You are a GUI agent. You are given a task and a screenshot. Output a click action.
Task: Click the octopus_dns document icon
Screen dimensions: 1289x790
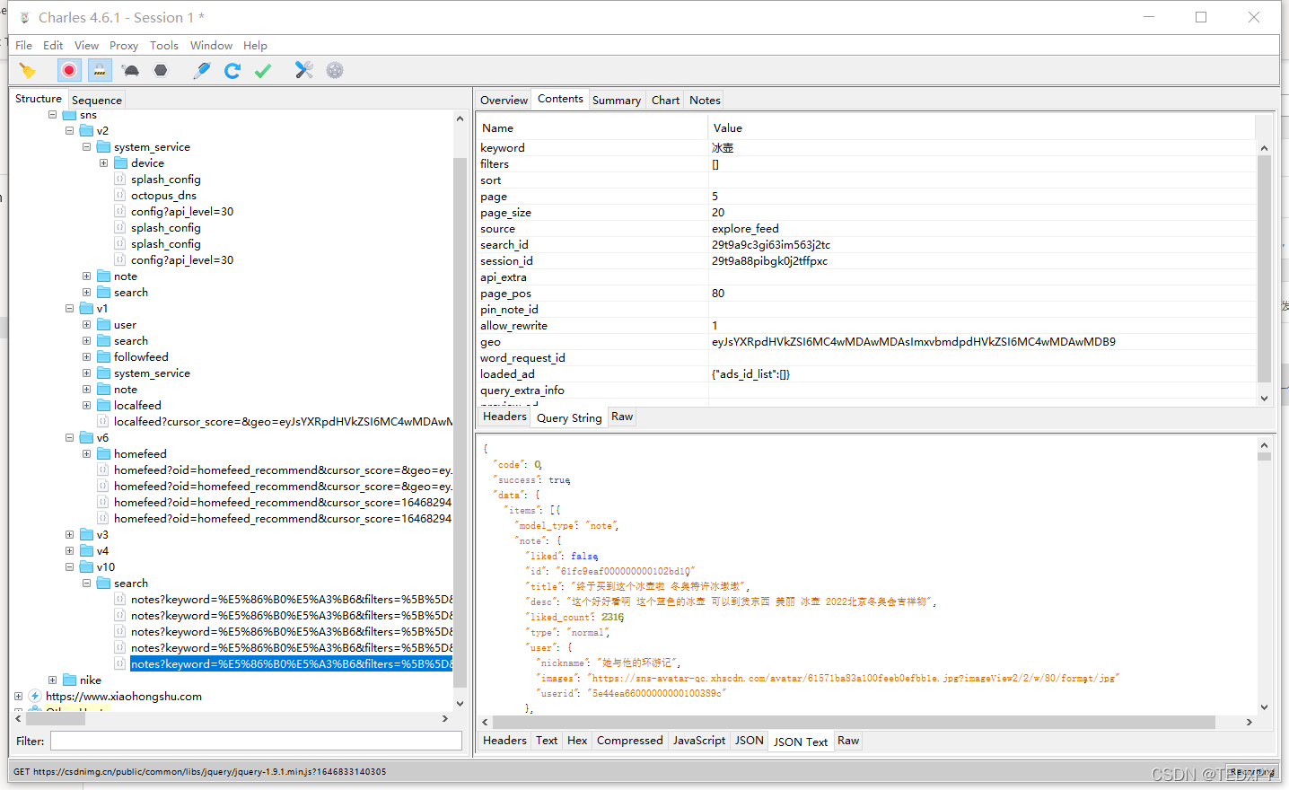[120, 196]
